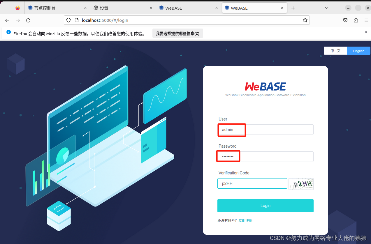This screenshot has width=371, height=244.
Task: Switch the interface language to 中文
Action: click(x=335, y=50)
